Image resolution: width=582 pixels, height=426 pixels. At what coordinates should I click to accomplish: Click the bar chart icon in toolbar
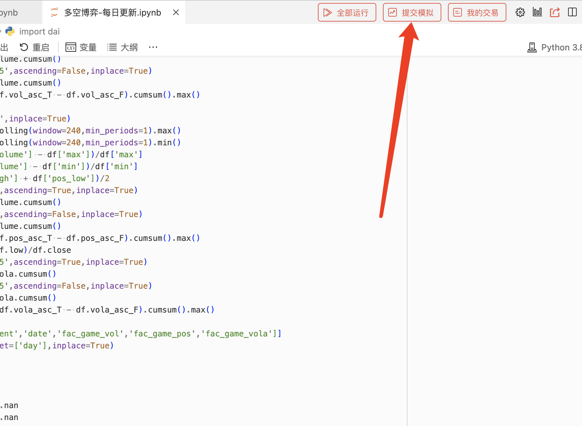[537, 13]
